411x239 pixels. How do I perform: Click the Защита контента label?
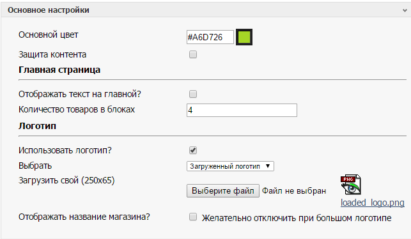(x=52, y=54)
